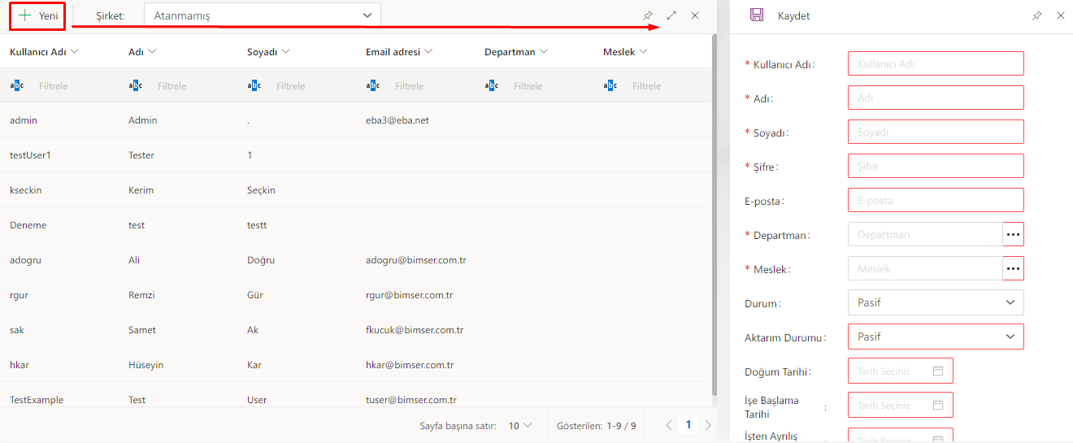Expand the Durum dropdown set to Pasif
This screenshot has height=443, width=1073.
click(x=935, y=302)
